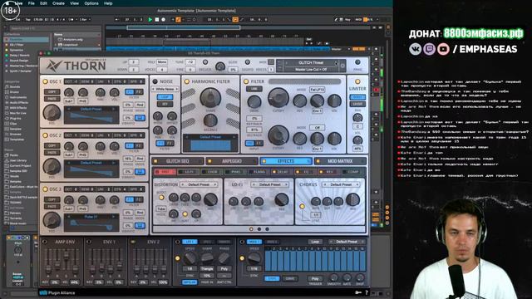Viewport: 532px width, 299px height.
Task: Click the Lo-Fi Mix knob
Action: point(282,199)
